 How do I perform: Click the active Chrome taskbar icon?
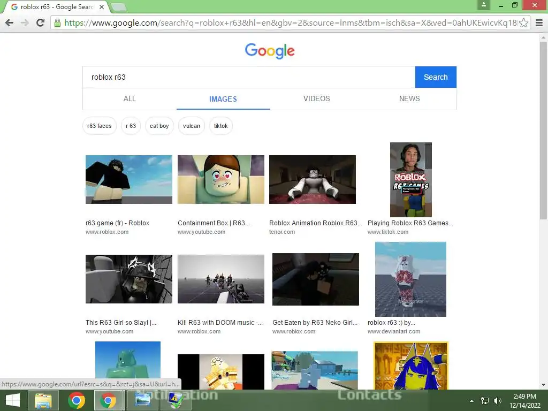108,400
